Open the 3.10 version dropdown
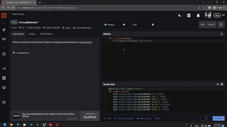 tap(143, 25)
